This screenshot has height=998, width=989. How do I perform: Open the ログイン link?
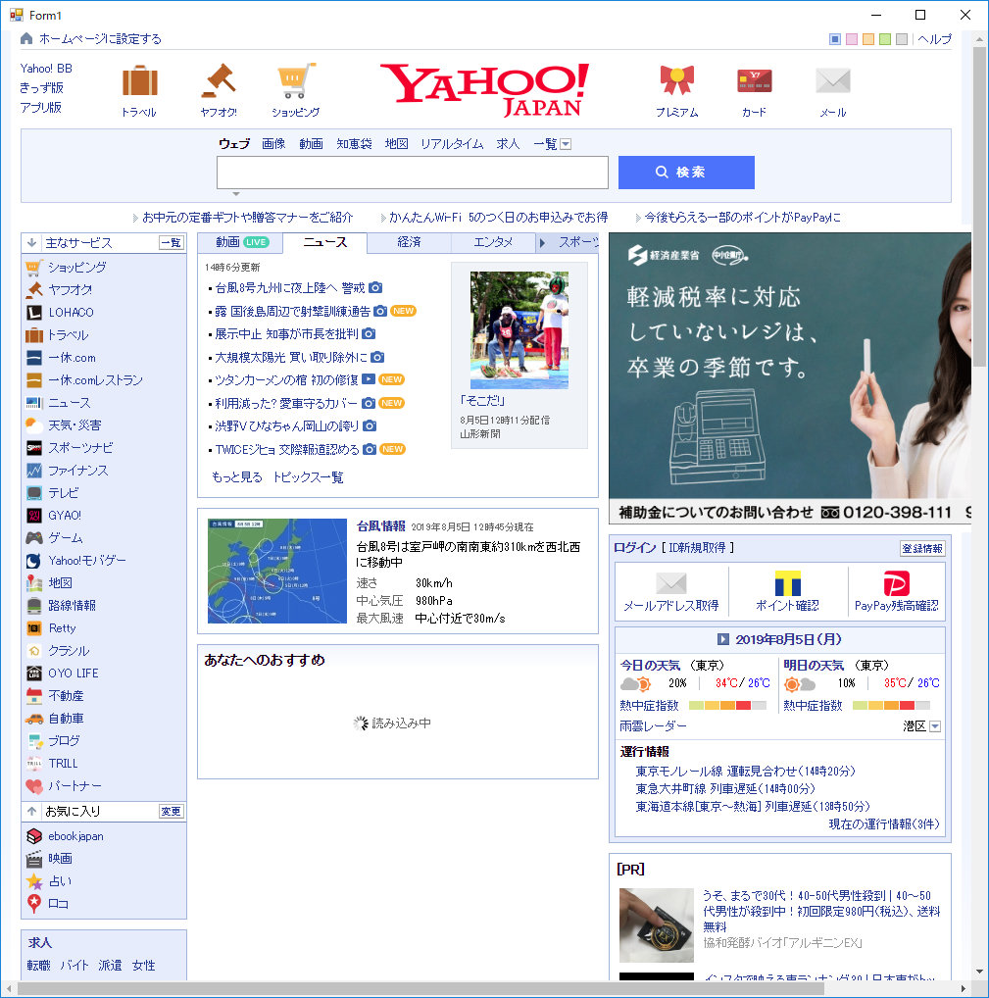coord(634,548)
